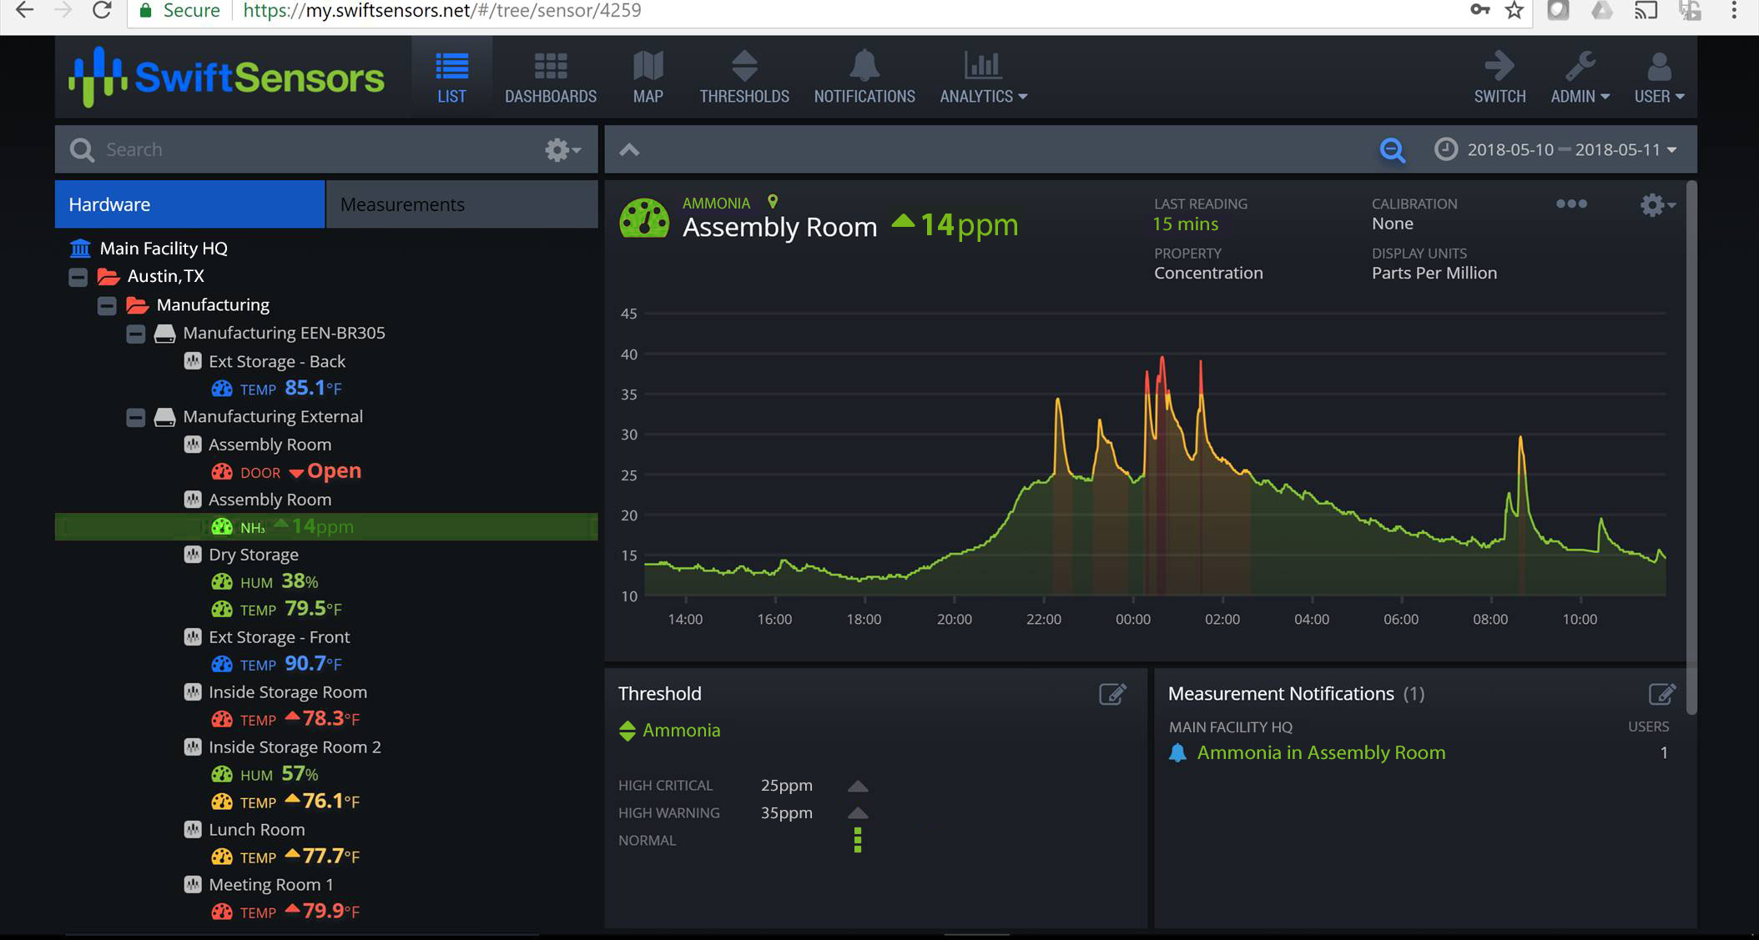Click the Ammonia threshold link
Screen dimensions: 1759x940
point(681,731)
